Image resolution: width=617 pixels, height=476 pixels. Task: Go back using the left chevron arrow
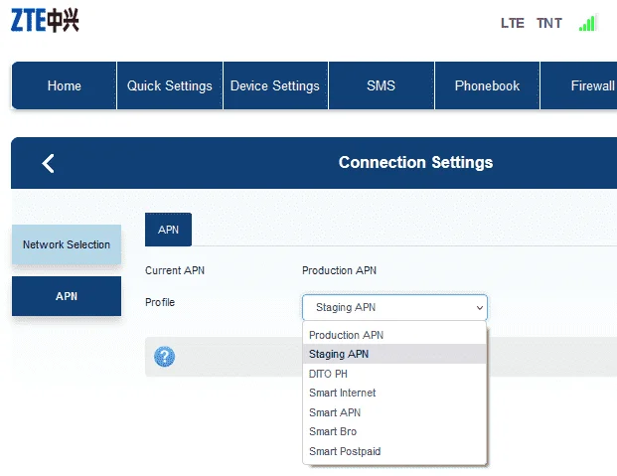coord(48,163)
